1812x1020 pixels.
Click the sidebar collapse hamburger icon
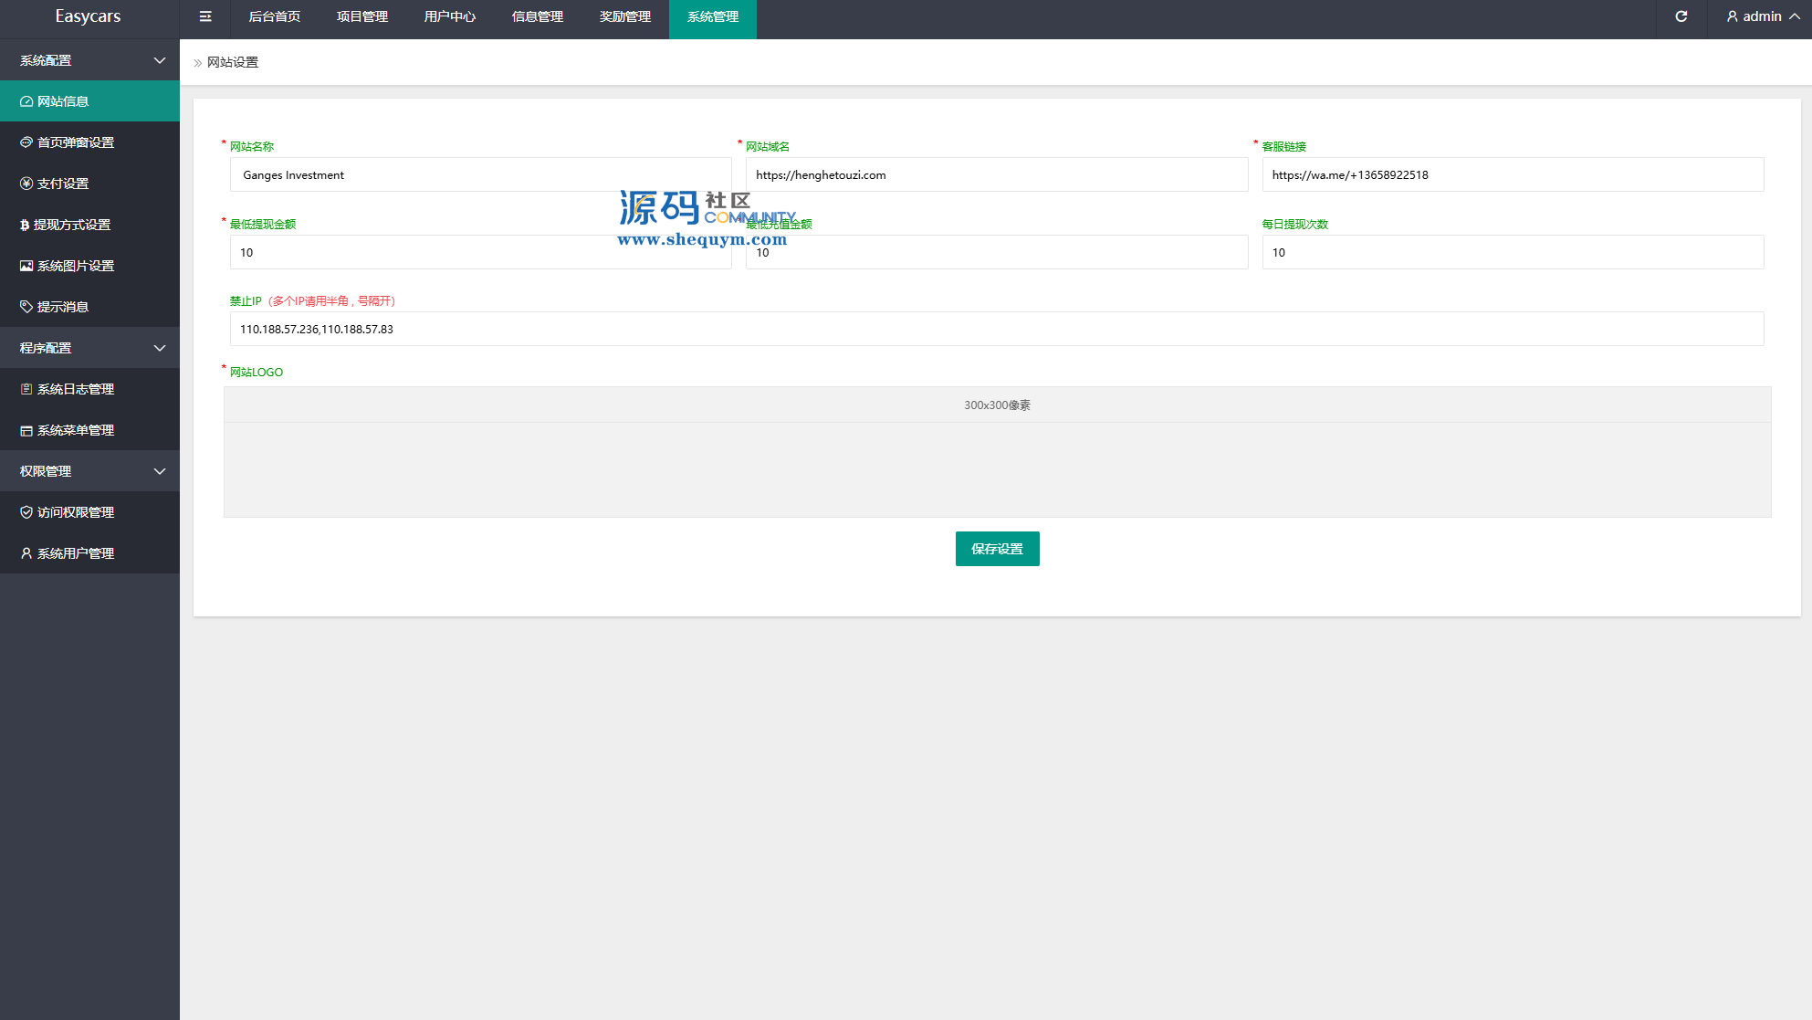click(205, 16)
